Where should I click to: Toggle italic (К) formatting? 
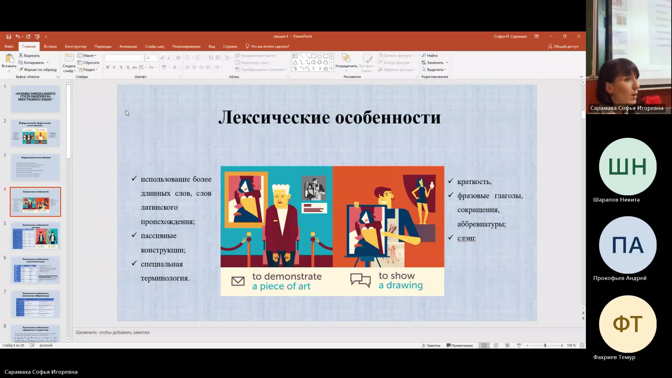click(114, 67)
